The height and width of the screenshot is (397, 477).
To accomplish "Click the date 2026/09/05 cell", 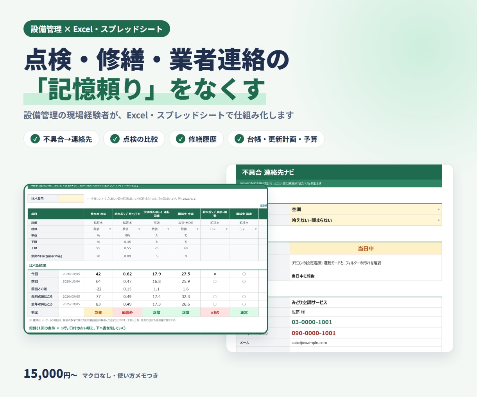I will coord(71,297).
